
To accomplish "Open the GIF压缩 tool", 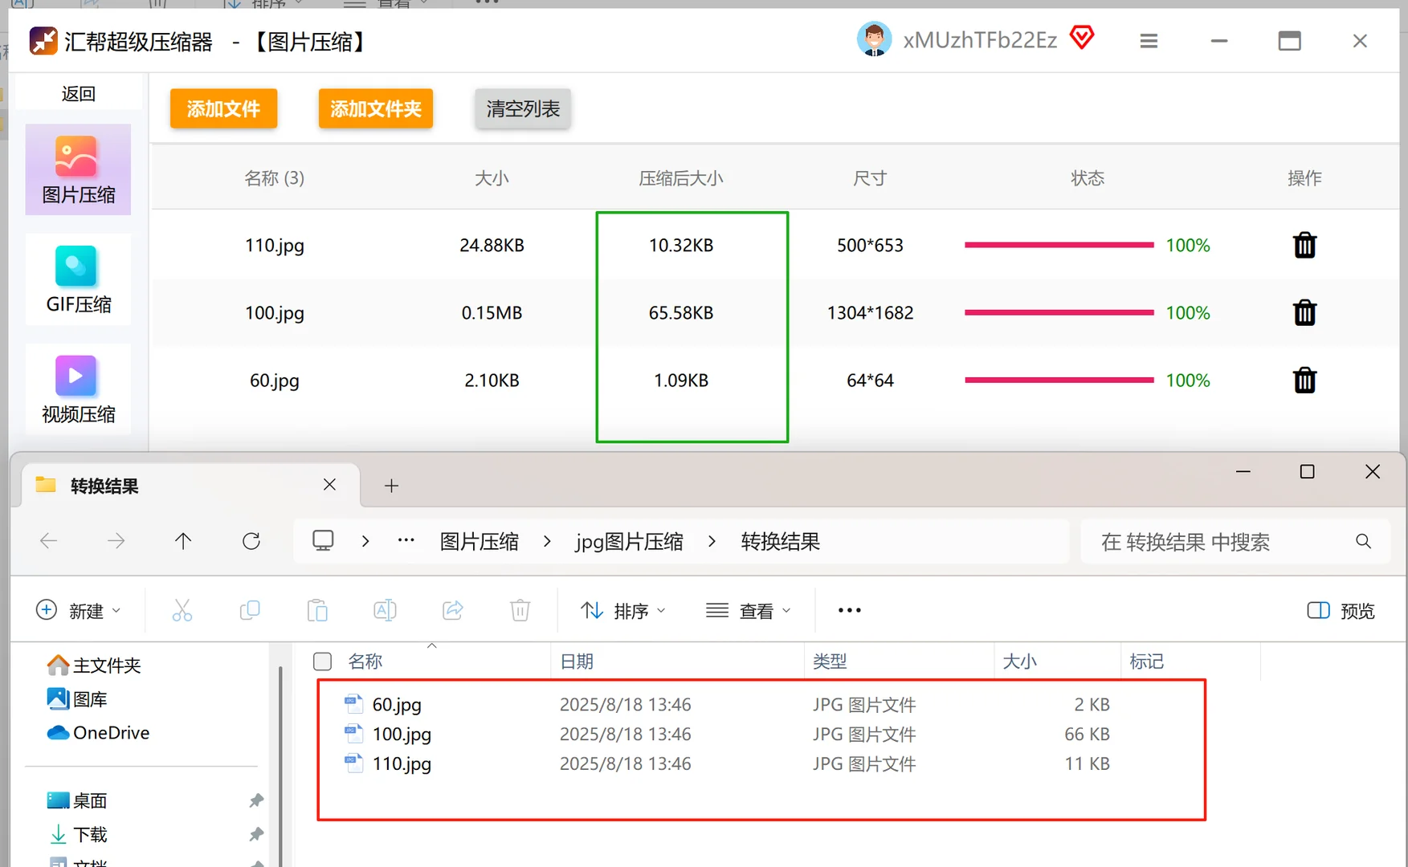I will [x=77, y=279].
